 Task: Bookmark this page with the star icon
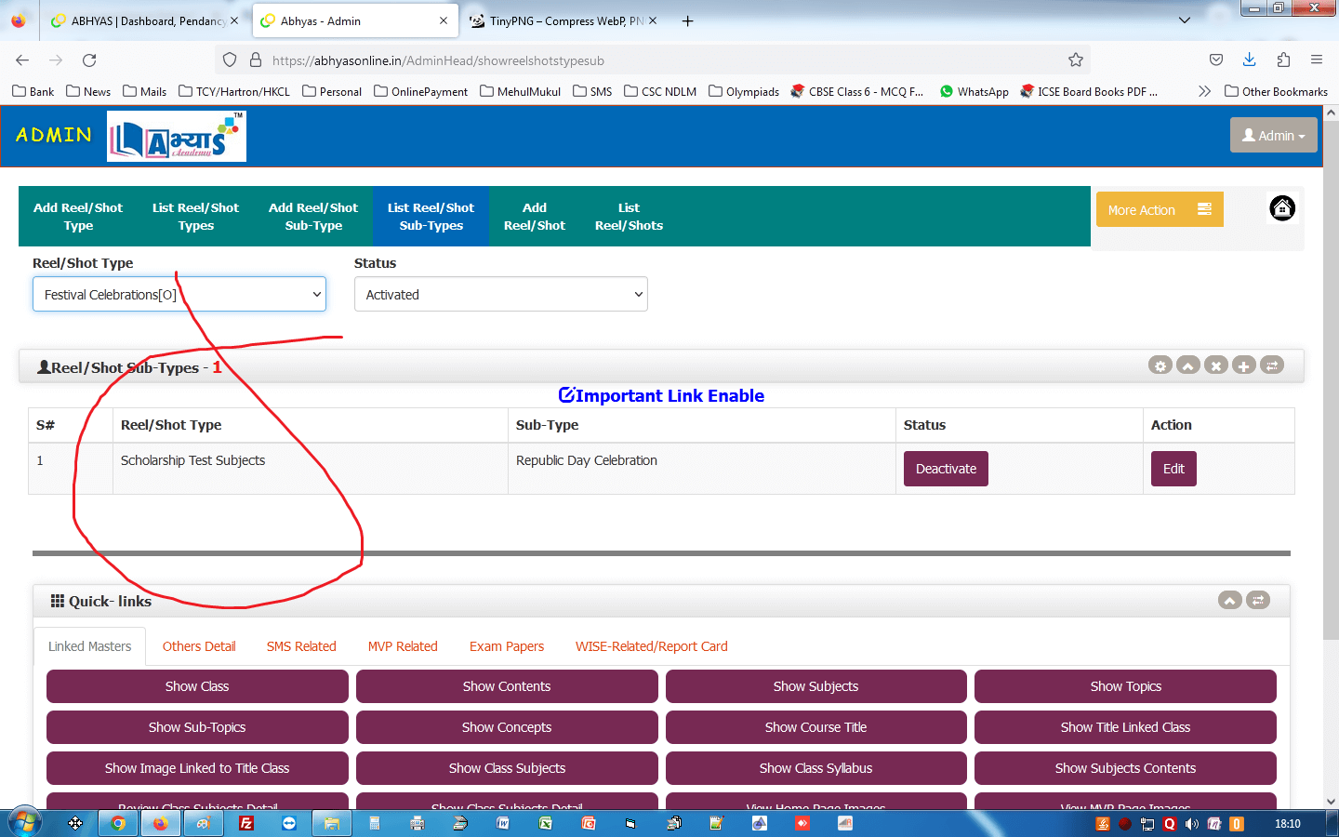(x=1076, y=60)
